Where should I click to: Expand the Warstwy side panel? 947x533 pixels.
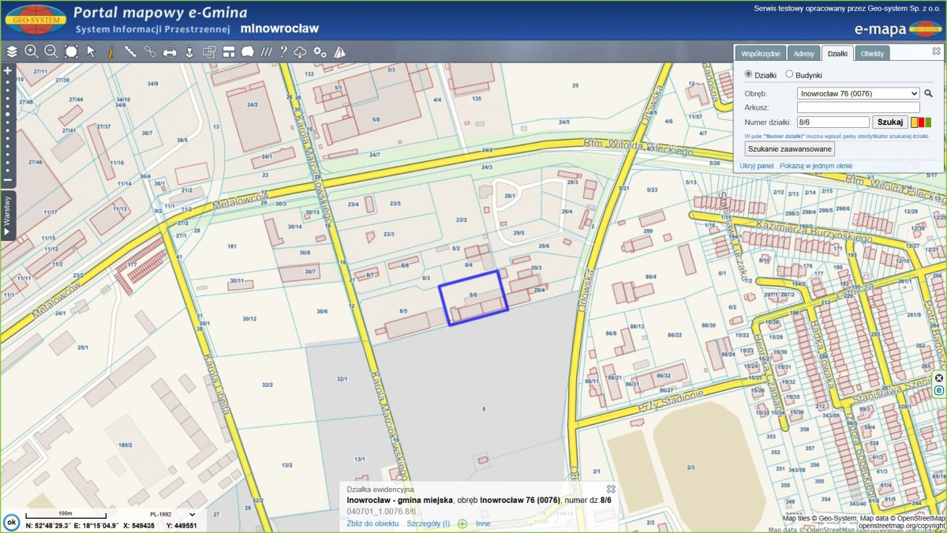point(7,214)
